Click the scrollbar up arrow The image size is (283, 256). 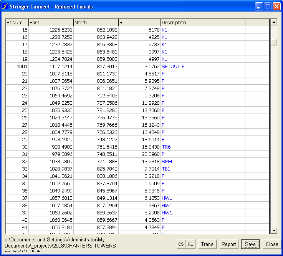(x=274, y=22)
